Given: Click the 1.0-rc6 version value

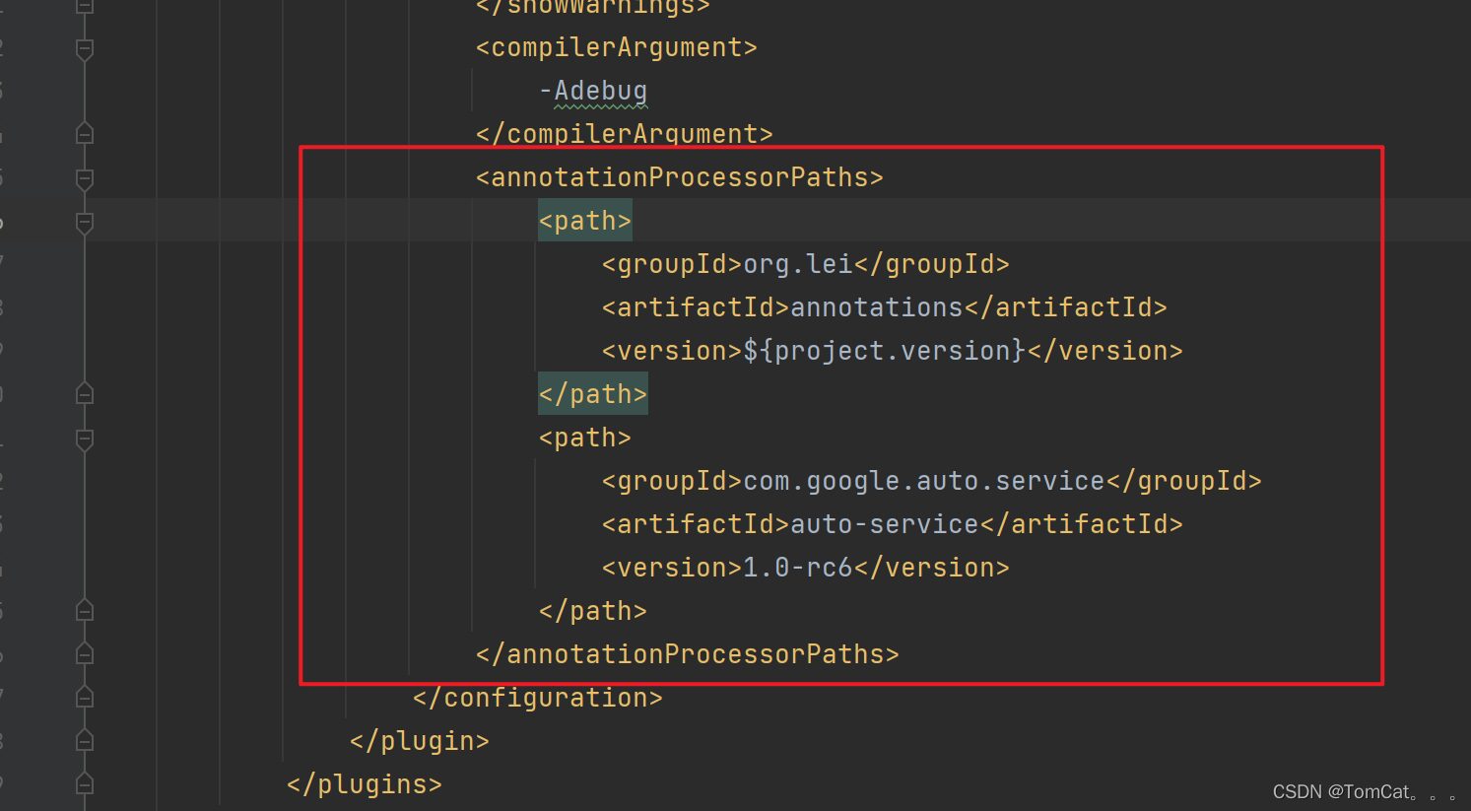Looking at the screenshot, I should [x=798, y=568].
